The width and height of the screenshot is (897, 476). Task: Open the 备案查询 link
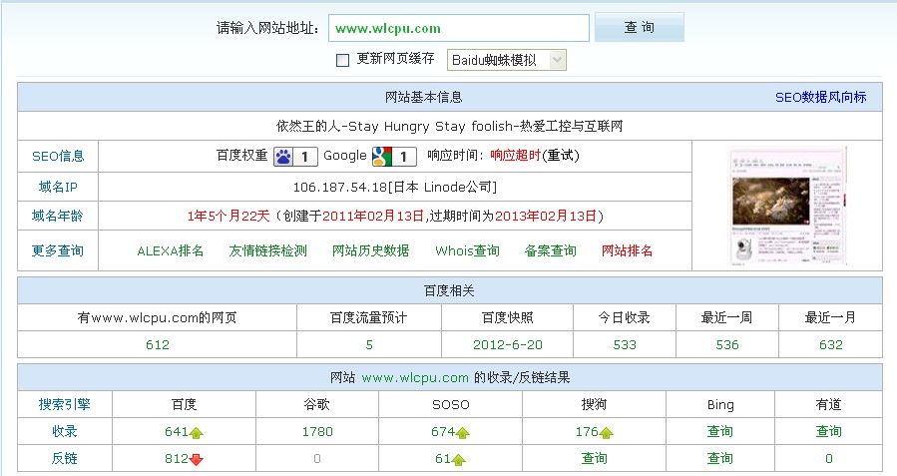pos(551,250)
